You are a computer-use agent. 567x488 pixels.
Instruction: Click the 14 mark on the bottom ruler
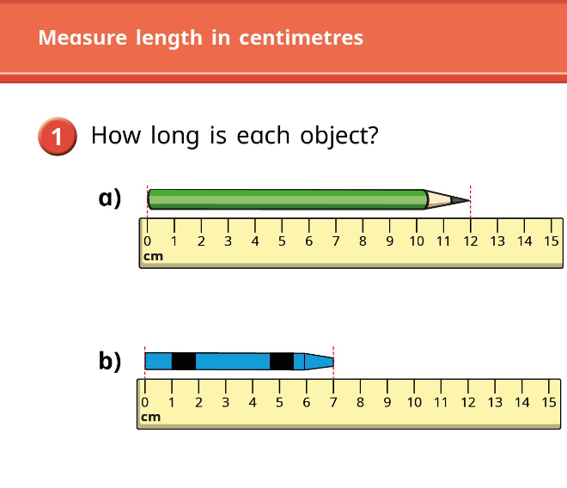[522, 402]
